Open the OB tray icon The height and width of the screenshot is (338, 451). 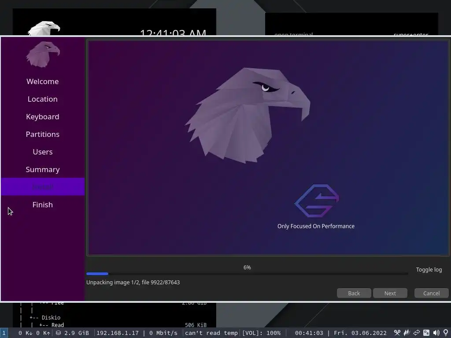pyautogui.click(x=426, y=333)
